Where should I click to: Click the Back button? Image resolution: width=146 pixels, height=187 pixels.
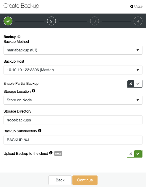click(x=60, y=180)
